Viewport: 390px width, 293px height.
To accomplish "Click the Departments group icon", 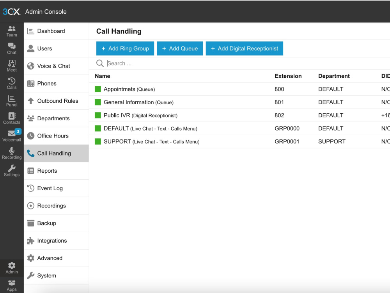I will (x=30, y=118).
